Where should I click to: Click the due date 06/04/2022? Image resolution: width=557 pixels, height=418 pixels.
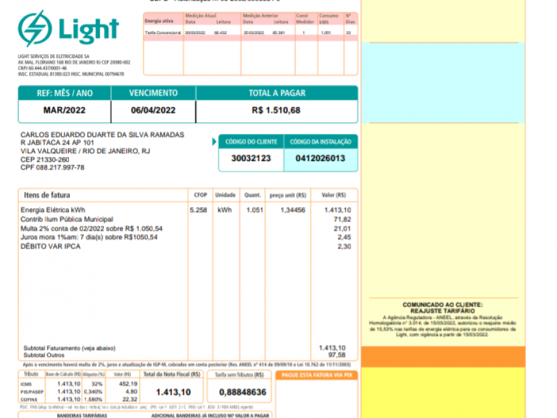[x=153, y=110]
